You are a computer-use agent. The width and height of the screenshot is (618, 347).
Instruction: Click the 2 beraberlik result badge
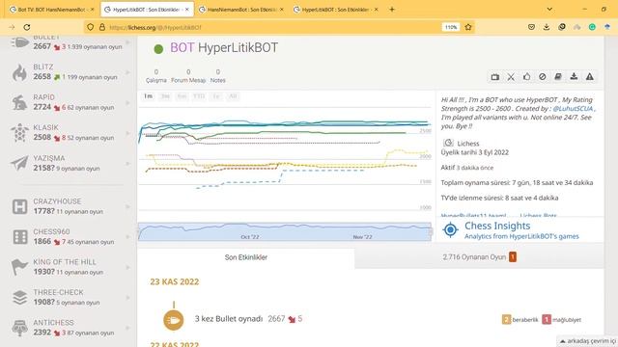coord(520,319)
